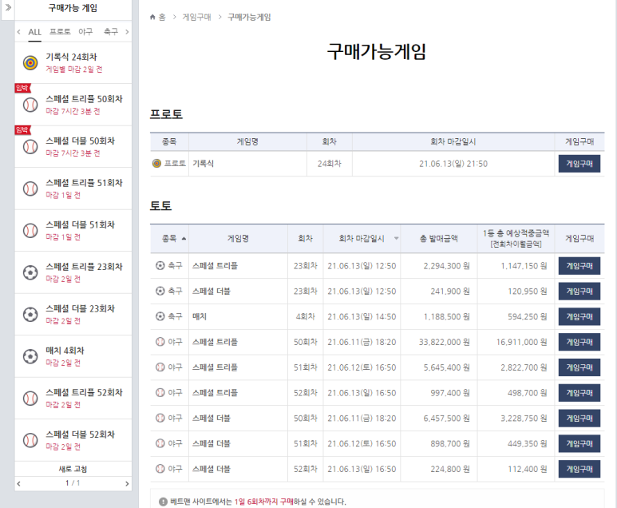Move the sidebar tabs right with the arrow

point(127,32)
